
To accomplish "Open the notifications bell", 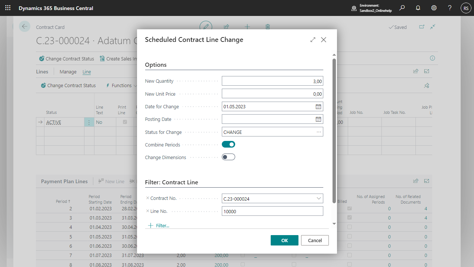I will 418,8.
